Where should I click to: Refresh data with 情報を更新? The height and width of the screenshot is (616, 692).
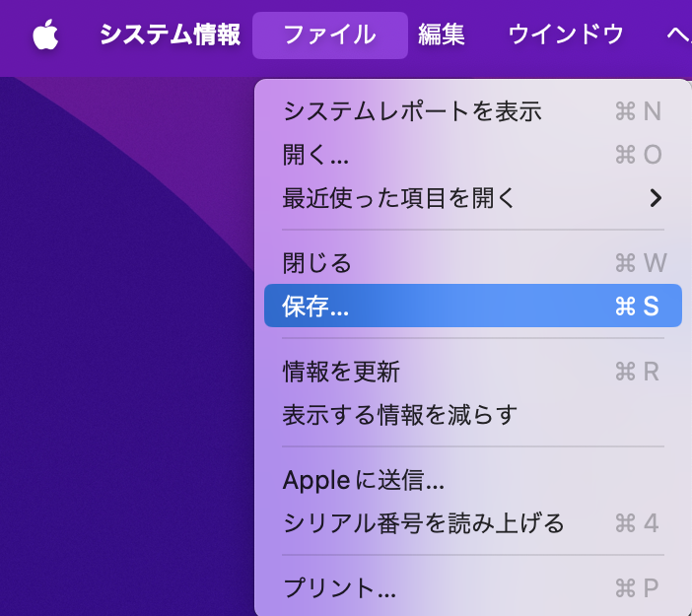(472, 372)
